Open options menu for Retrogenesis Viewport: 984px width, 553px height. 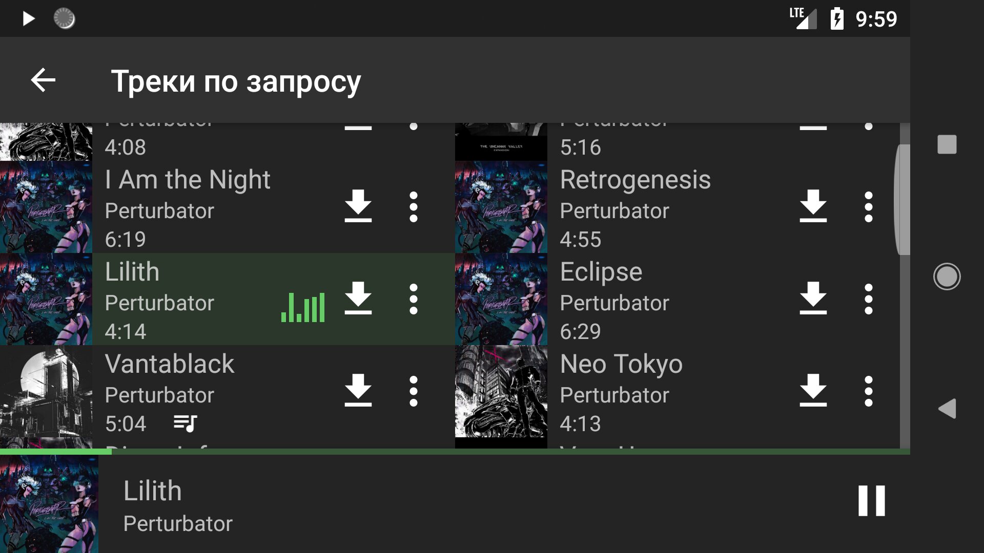click(868, 207)
